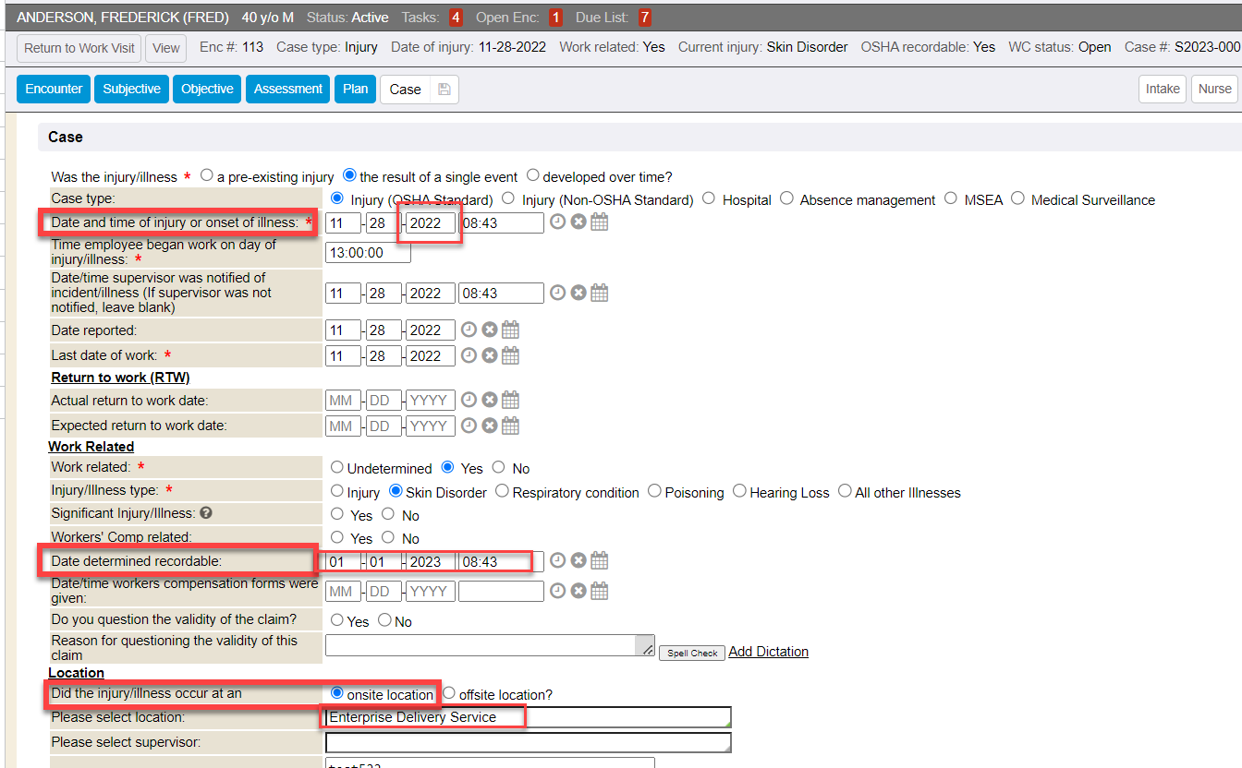The image size is (1242, 768).
Task: Open calendar picker for date of injury
Action: (600, 222)
